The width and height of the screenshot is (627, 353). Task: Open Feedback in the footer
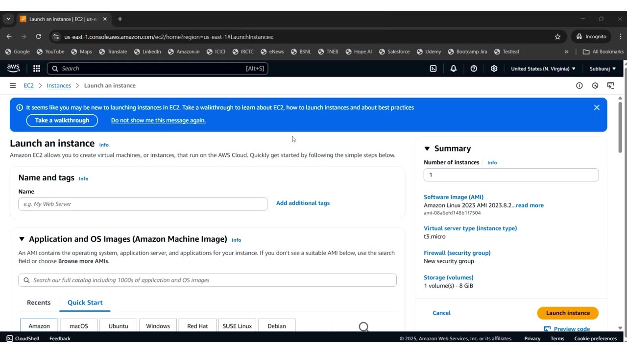[x=60, y=338]
